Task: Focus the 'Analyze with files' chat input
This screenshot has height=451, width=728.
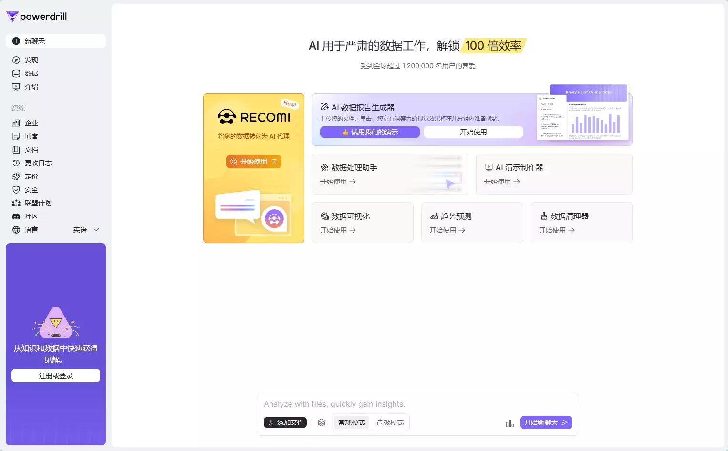Action: 418,404
